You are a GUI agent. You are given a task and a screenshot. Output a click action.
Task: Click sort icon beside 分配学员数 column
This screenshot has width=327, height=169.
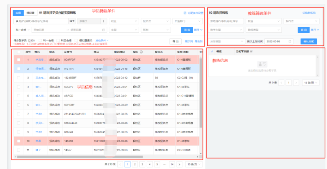click(251, 52)
